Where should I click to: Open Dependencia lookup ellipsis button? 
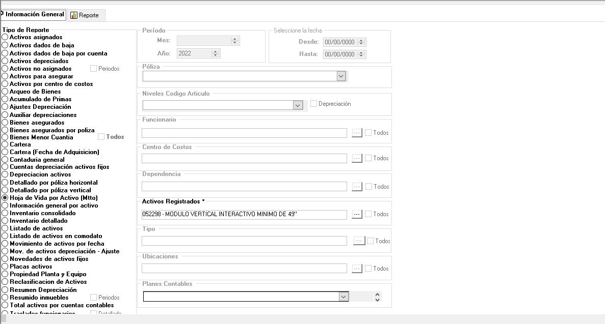(357, 187)
